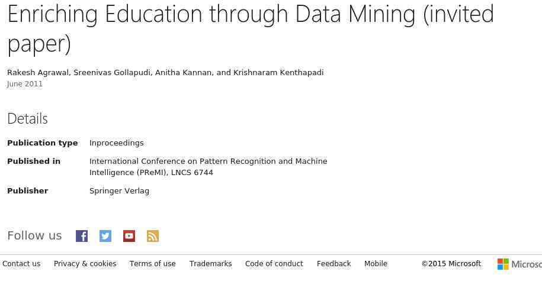Click the Springer Verlag publisher text
This screenshot has height=294, width=542.
tap(119, 191)
